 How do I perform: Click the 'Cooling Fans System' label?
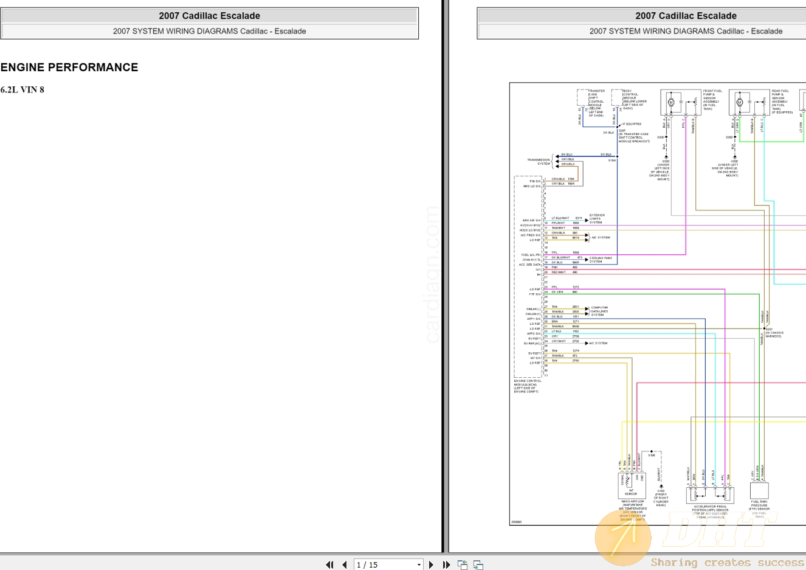click(601, 260)
